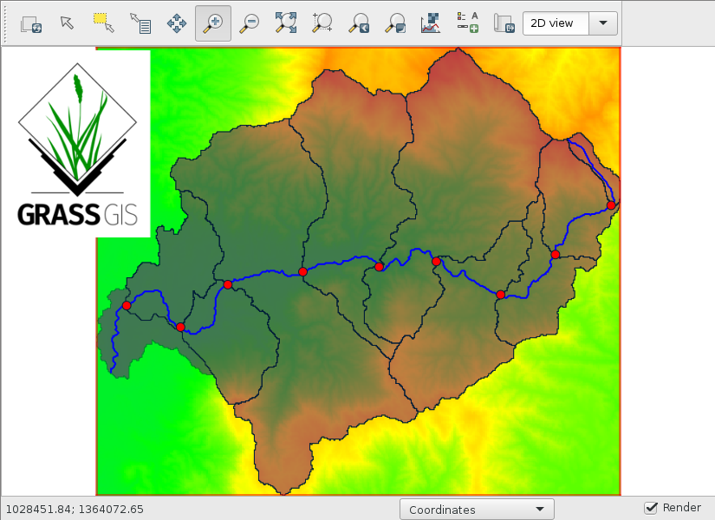The image size is (715, 520).
Task: Click the Save display to file icon
Action: tap(504, 23)
